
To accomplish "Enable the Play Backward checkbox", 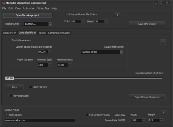I will [11, 96].
